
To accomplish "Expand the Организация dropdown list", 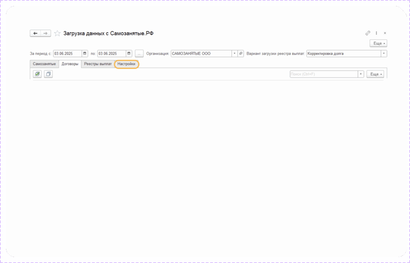I will (234, 53).
